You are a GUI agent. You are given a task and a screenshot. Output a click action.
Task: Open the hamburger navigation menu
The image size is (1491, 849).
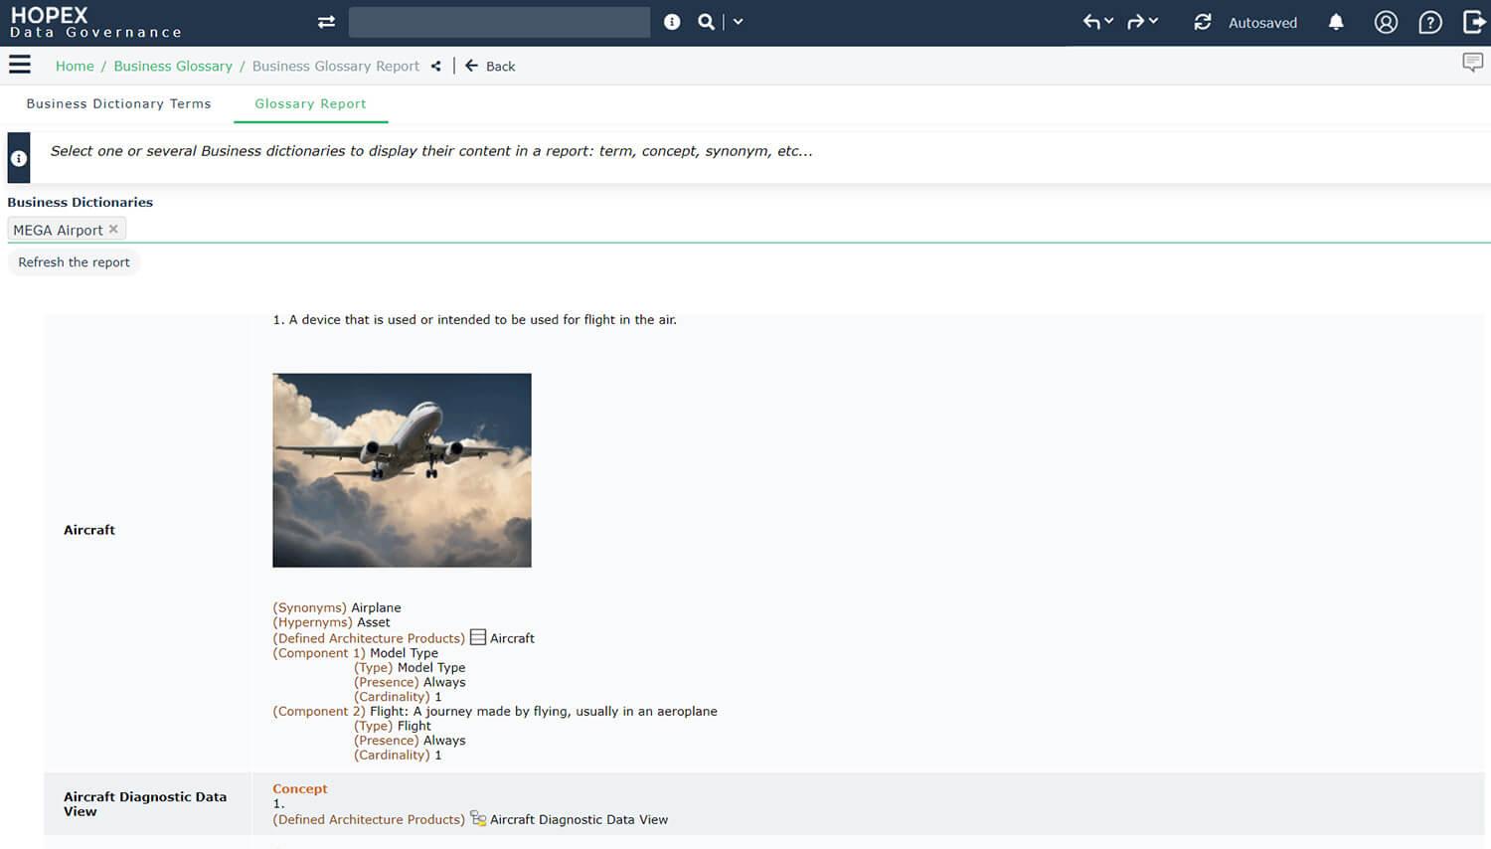click(20, 65)
